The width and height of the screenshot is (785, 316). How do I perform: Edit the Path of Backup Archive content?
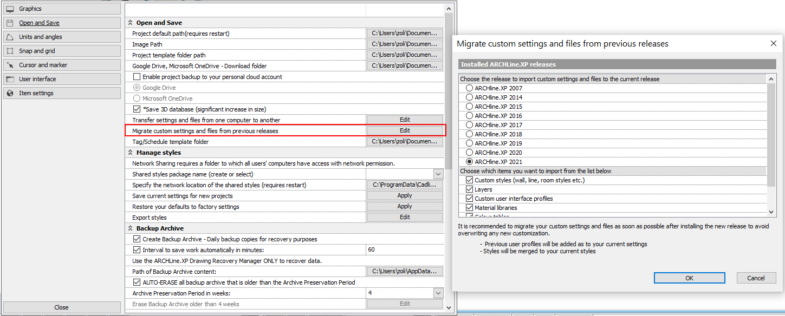(x=405, y=272)
